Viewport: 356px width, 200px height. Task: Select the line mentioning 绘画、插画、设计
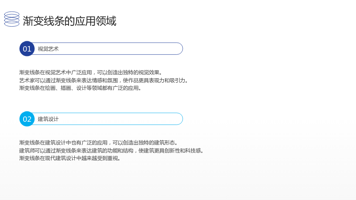pos(81,88)
